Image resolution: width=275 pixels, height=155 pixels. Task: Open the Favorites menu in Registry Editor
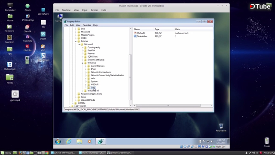click(87, 25)
